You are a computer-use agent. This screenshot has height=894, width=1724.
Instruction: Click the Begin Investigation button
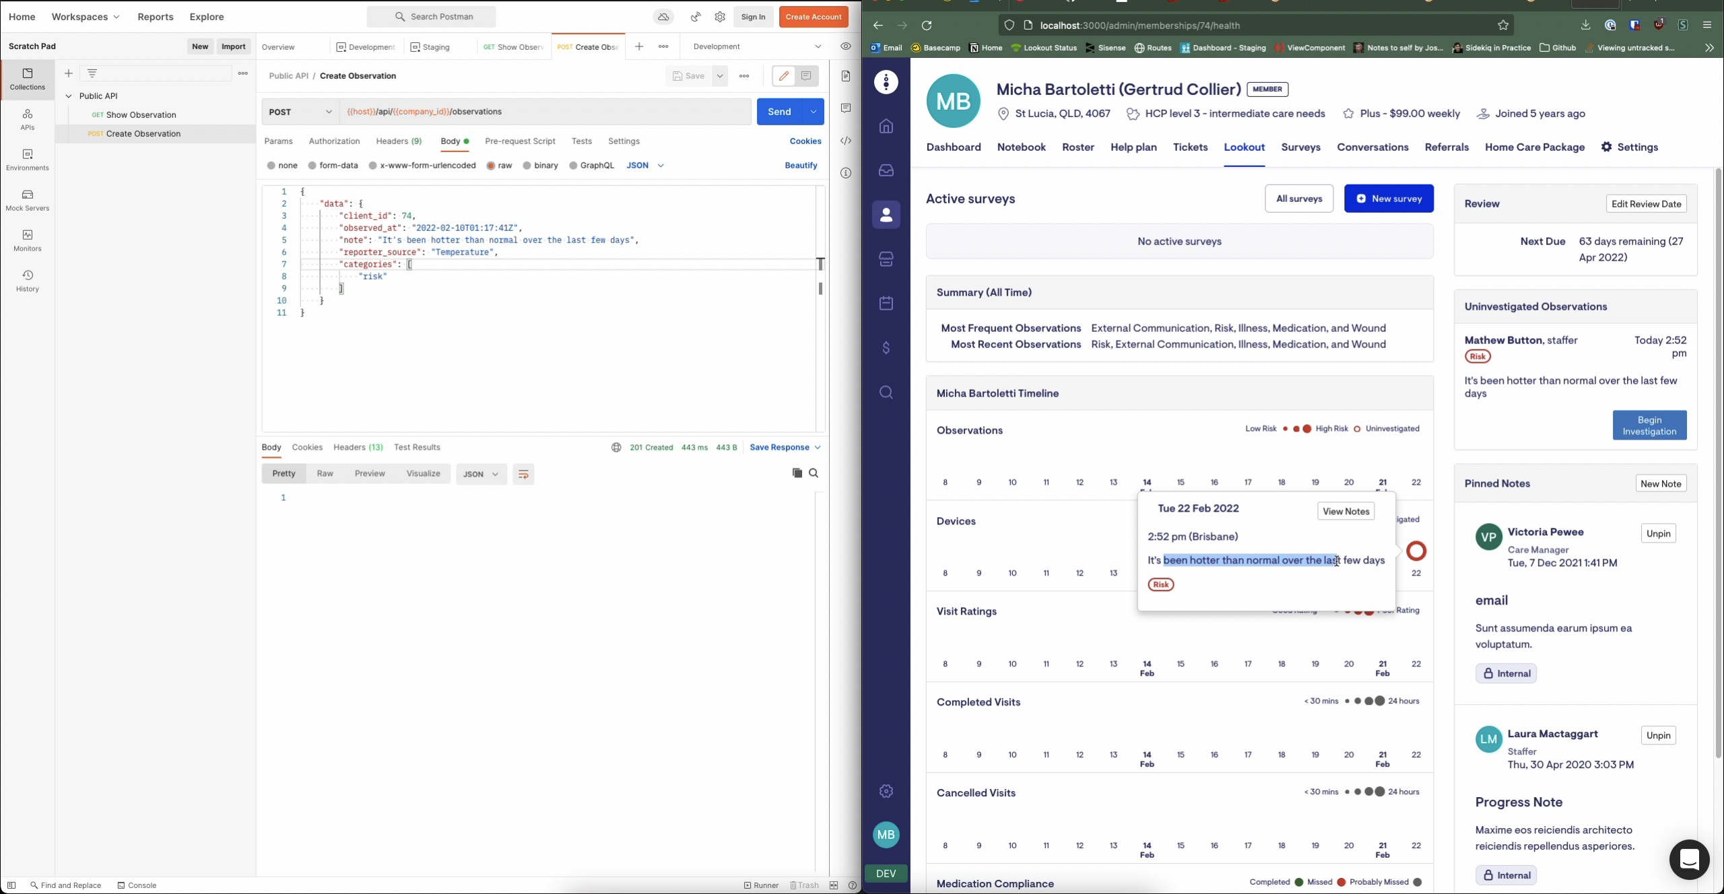click(1649, 425)
